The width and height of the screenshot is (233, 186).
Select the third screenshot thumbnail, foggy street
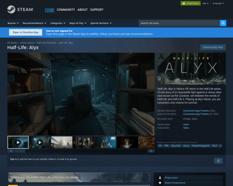pyautogui.click(x=62, y=142)
